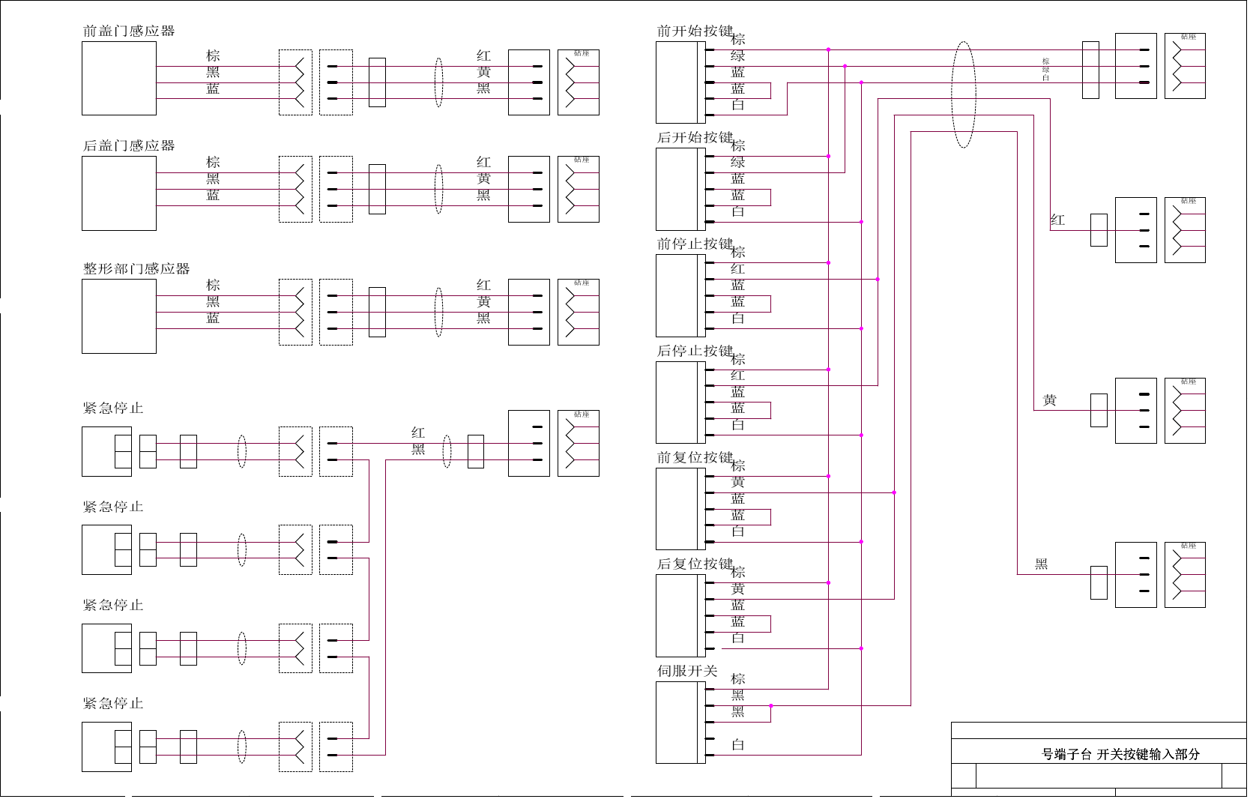Select the 红 wire label beside right connector
Screen dimensions: 1256x811
(1057, 220)
